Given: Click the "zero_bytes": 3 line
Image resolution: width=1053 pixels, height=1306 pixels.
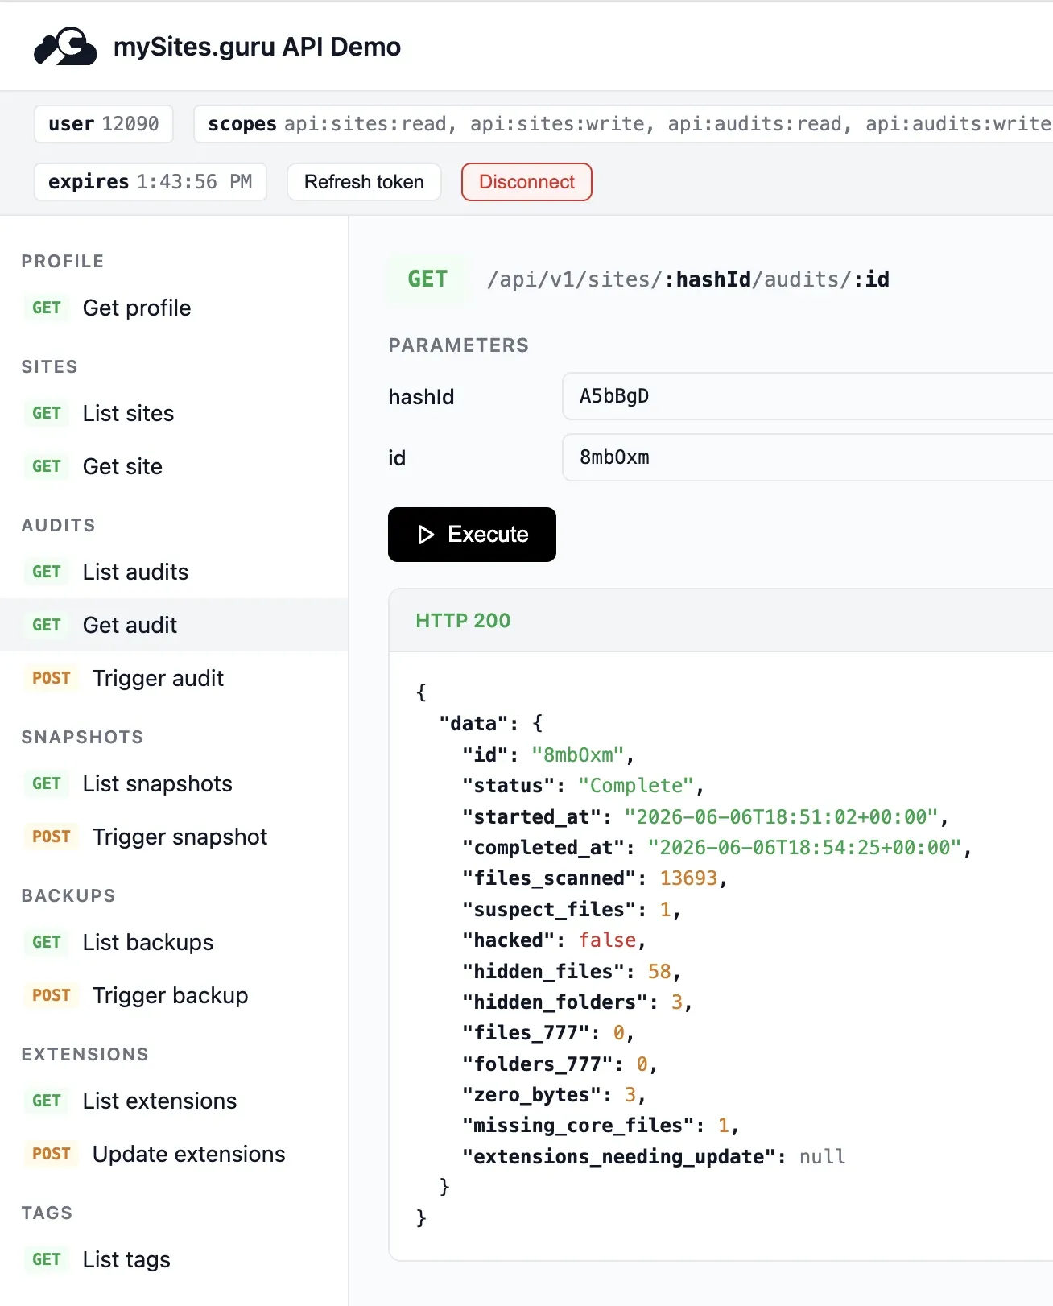Looking at the screenshot, I should click(554, 1095).
